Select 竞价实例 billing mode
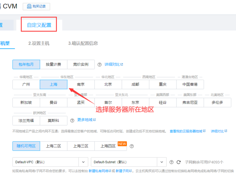 click(x=81, y=64)
